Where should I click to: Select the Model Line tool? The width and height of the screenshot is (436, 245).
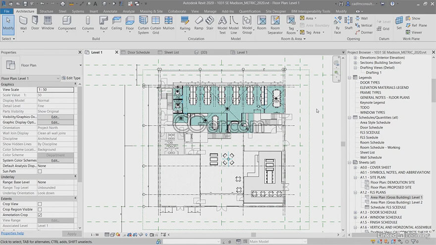(233, 25)
